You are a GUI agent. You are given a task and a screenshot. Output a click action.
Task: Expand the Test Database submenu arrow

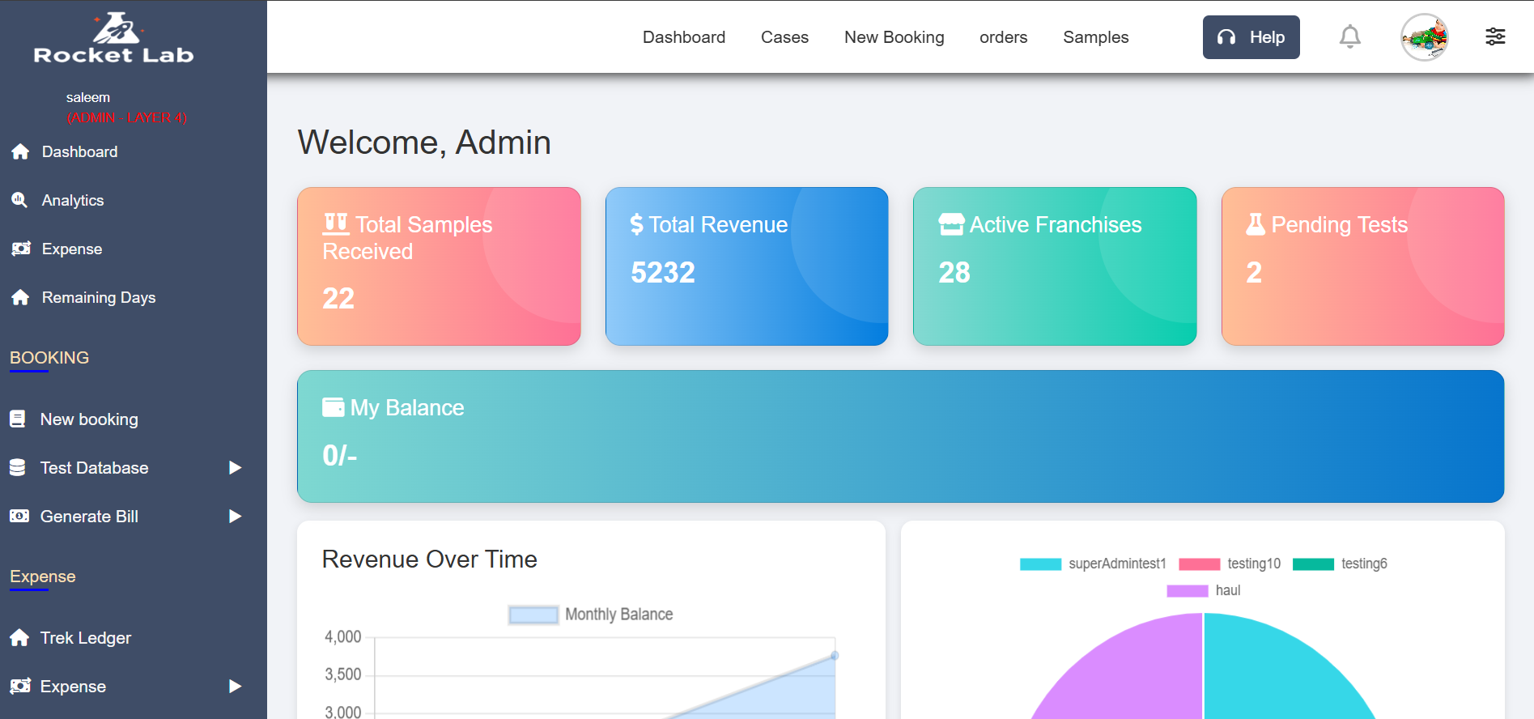coord(235,468)
